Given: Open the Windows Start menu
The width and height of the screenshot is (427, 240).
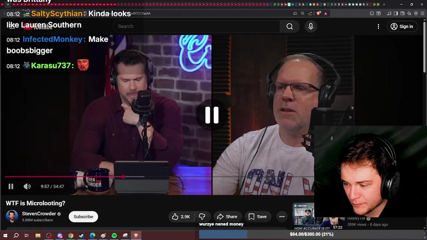Looking at the screenshot, I should pos(5,236).
